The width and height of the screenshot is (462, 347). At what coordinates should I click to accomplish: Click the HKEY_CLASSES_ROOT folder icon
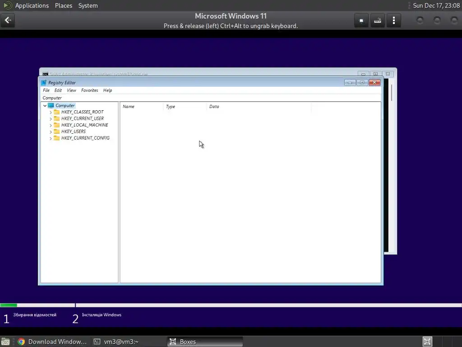tap(56, 112)
